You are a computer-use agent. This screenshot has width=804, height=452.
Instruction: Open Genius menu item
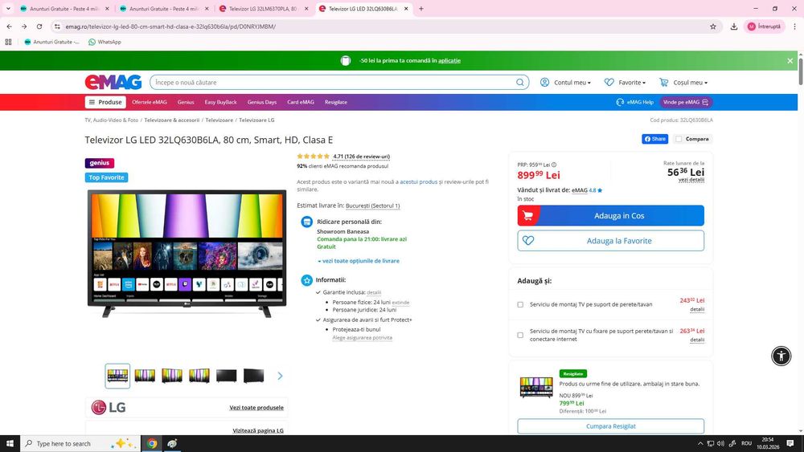pos(186,103)
